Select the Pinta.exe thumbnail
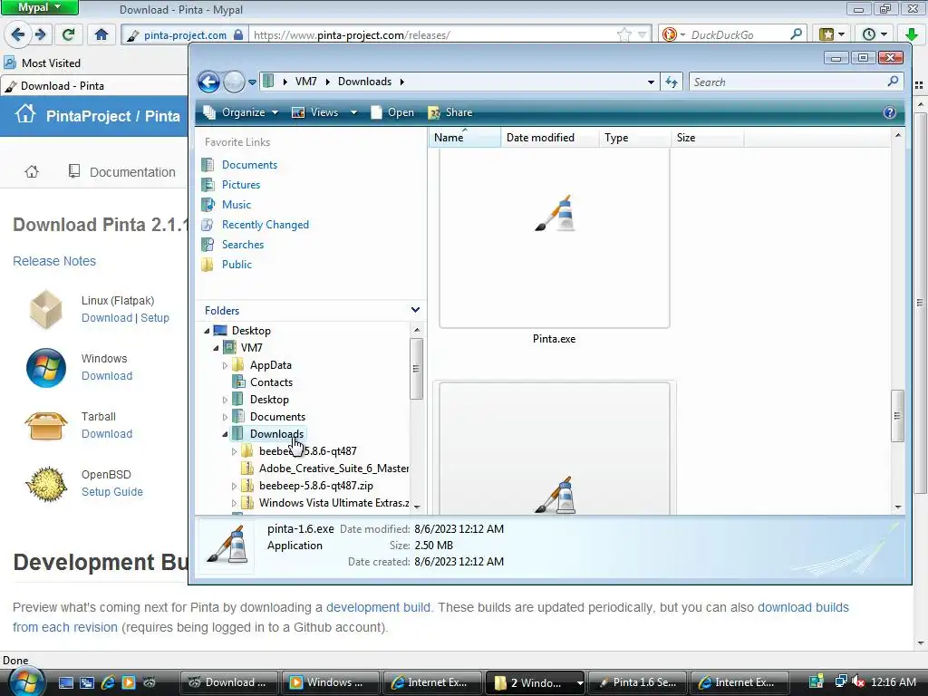 pyautogui.click(x=554, y=237)
